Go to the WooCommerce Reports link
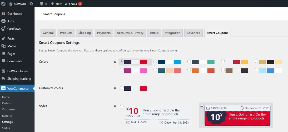 click(7, 116)
